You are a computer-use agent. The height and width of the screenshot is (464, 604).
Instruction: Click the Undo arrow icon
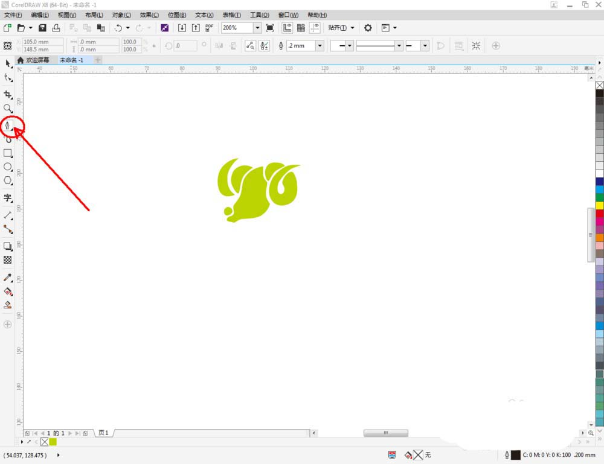(118, 28)
